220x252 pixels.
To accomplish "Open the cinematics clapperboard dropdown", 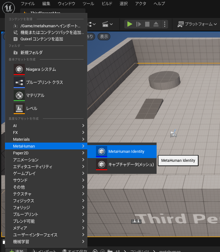I will point(107,24).
